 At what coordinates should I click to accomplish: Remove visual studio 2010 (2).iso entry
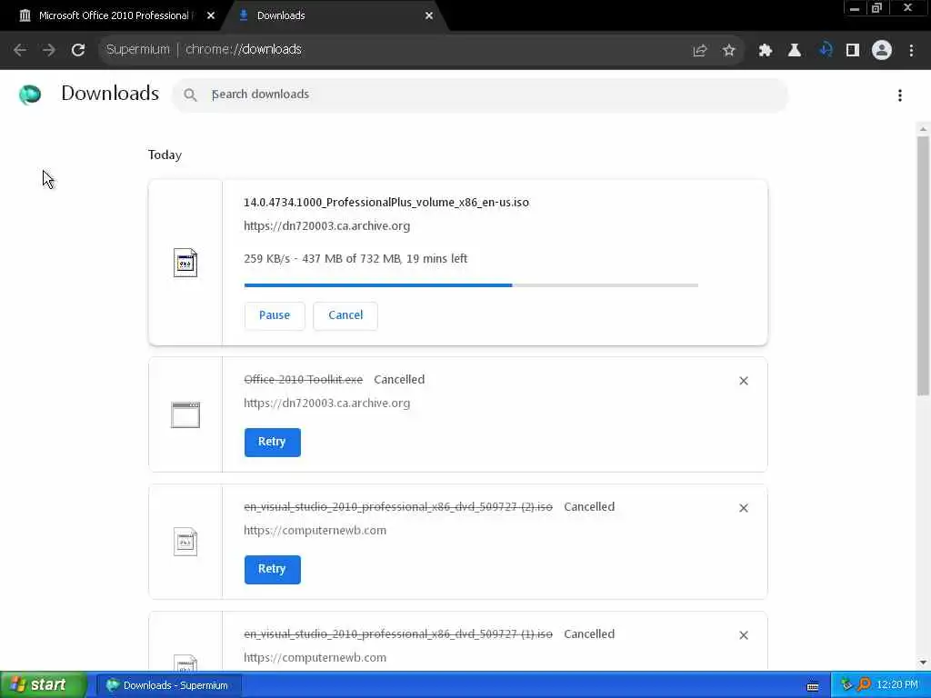[744, 508]
